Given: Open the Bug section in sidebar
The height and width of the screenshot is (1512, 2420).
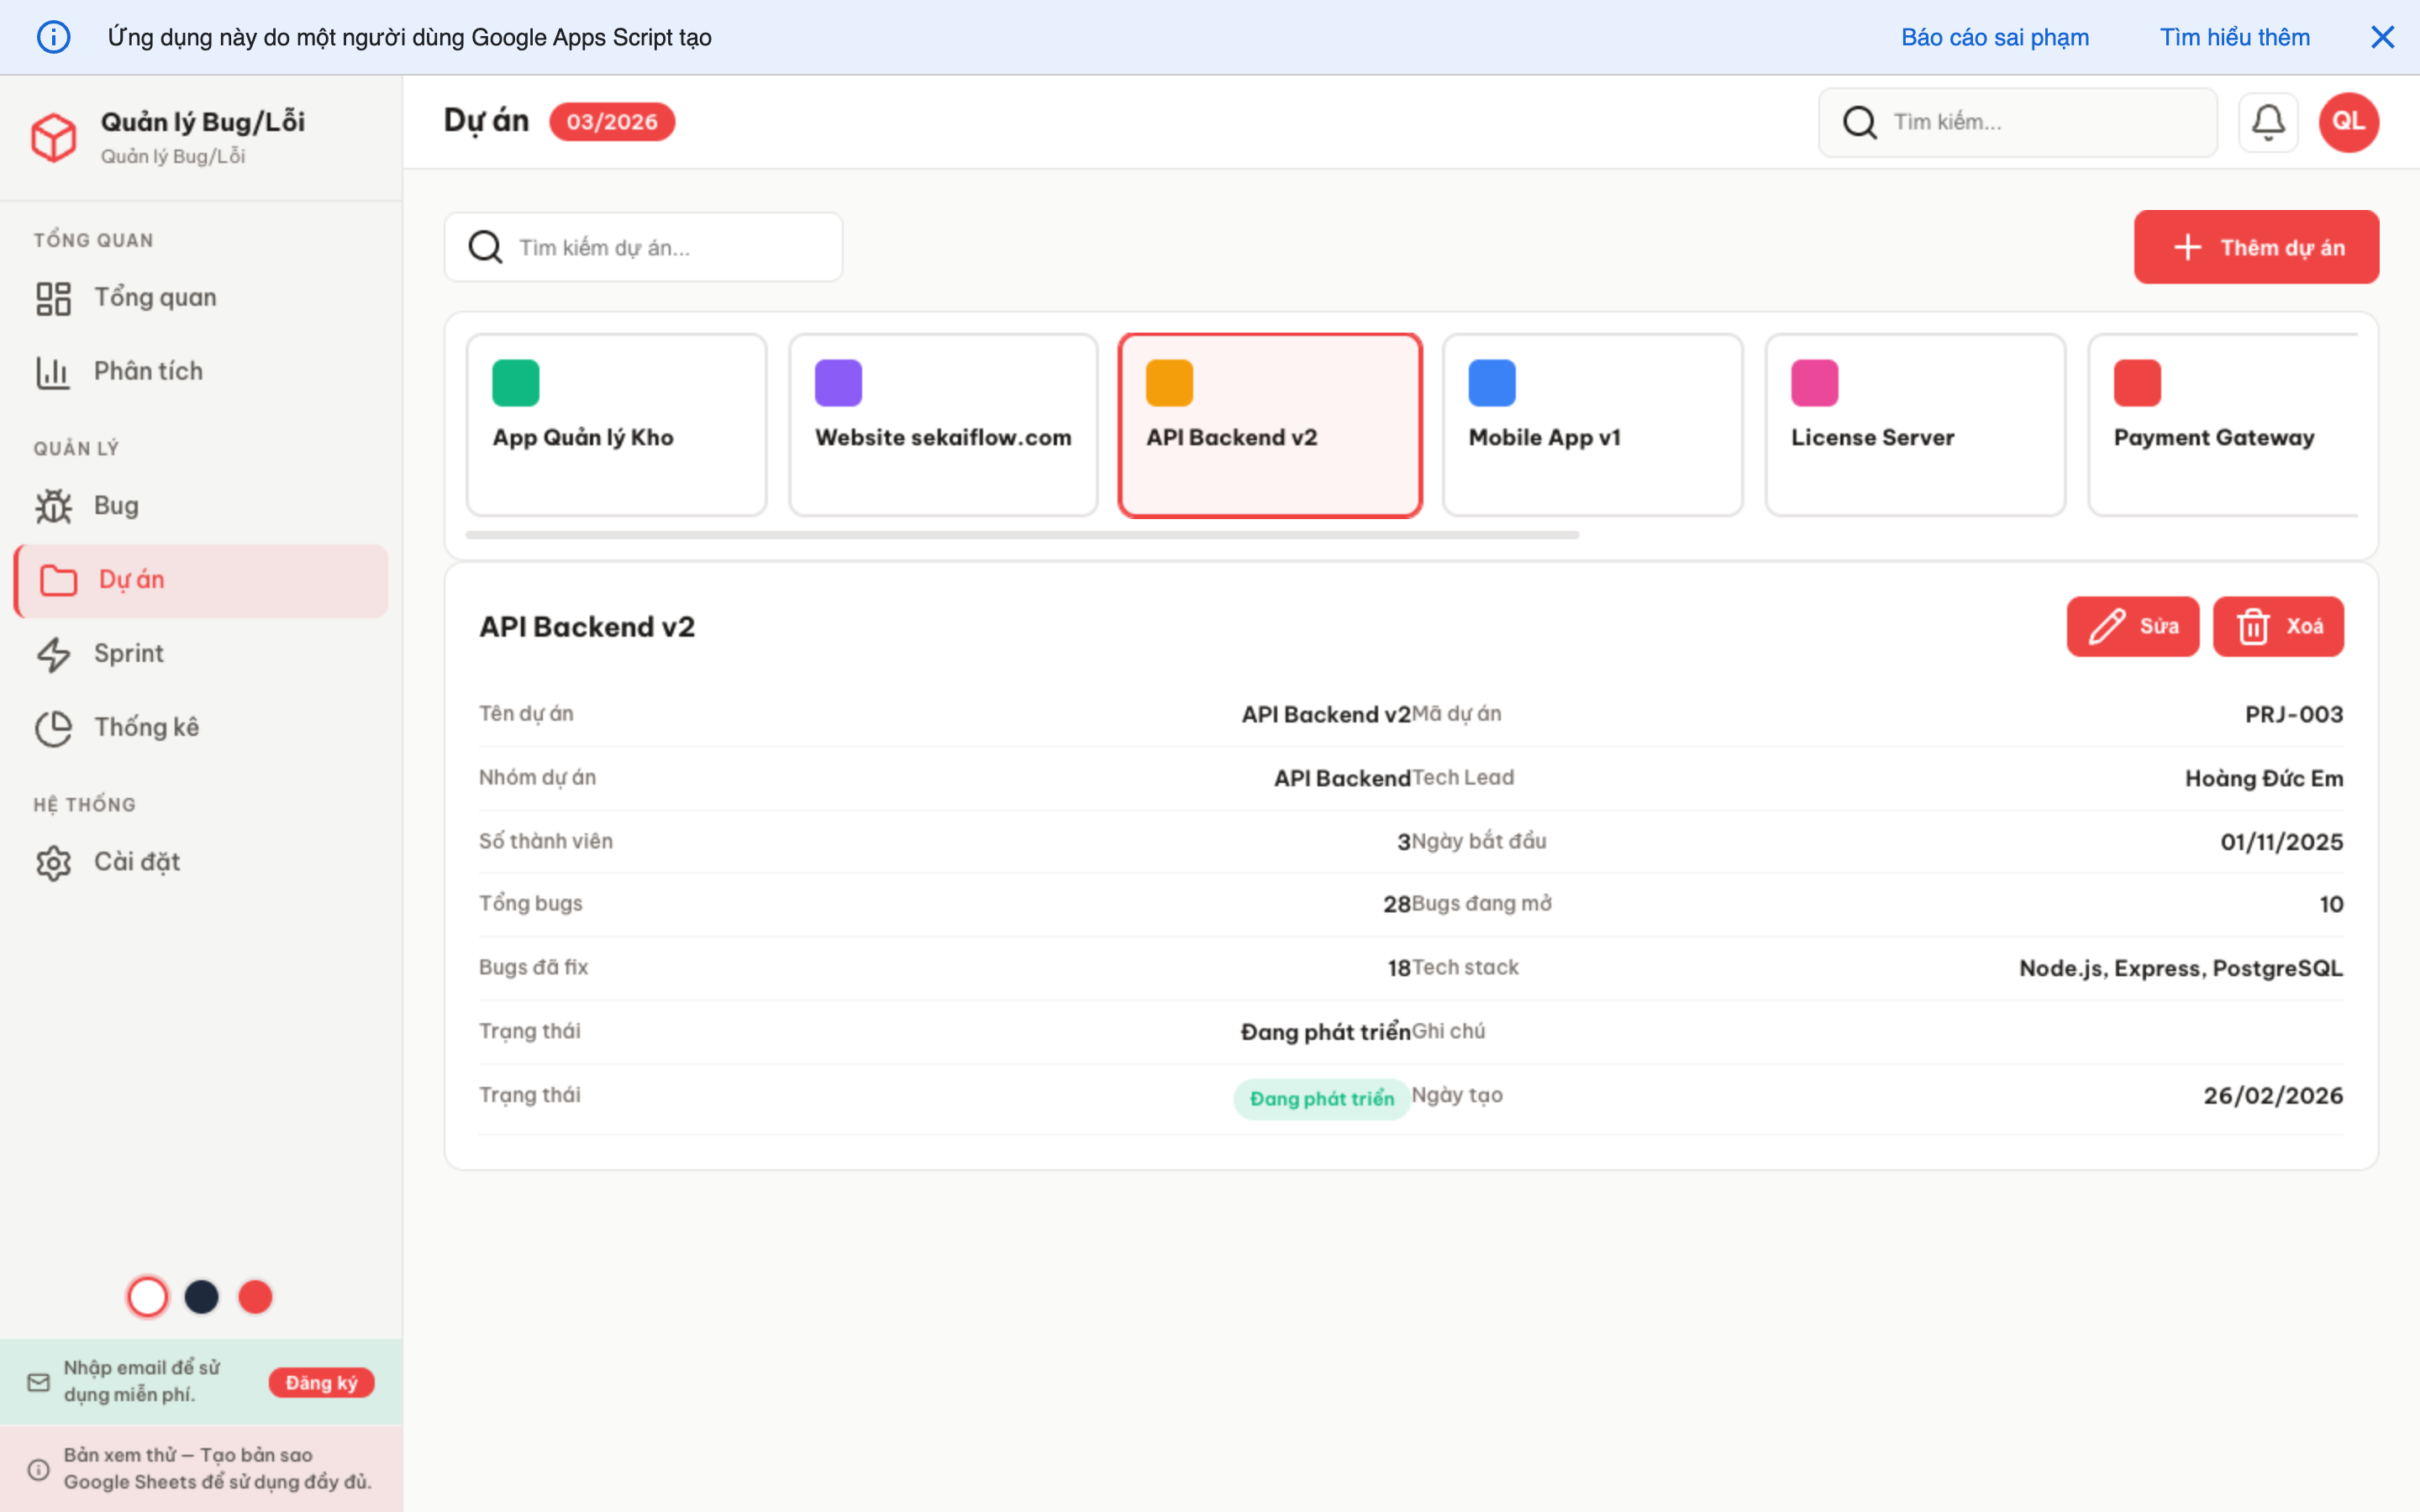Looking at the screenshot, I should pyautogui.click(x=117, y=505).
